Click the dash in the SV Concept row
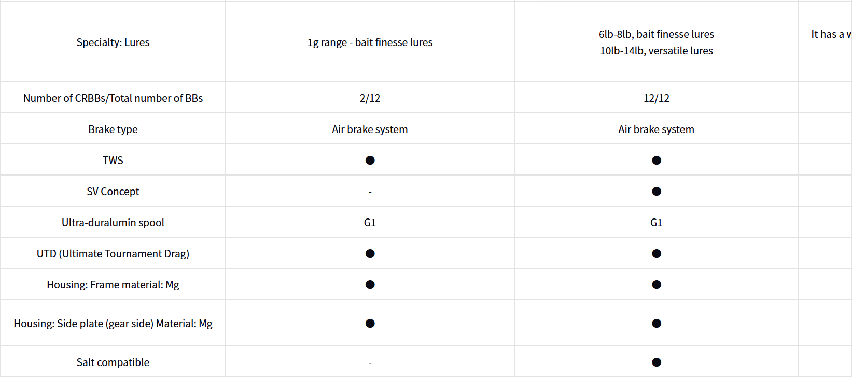This screenshot has height=379, width=852. [x=370, y=192]
